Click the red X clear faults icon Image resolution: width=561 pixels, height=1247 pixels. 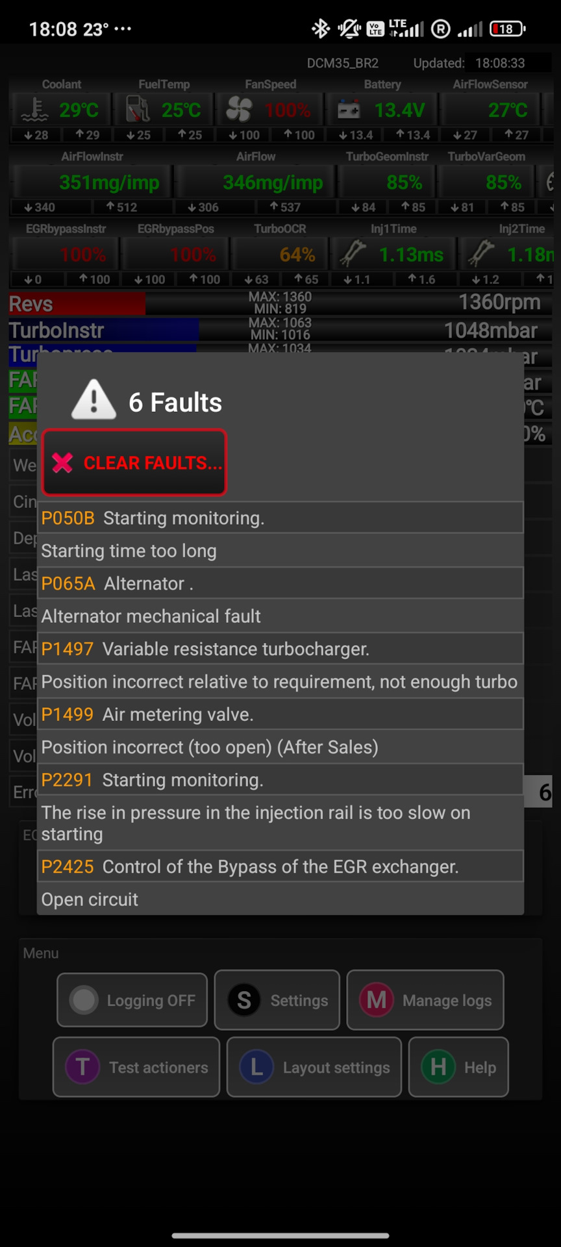point(63,462)
